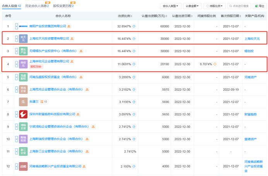The width and height of the screenshot is (268, 176).
Task: Open link 深圳市财富趋势科技股份有限公司
Action: click(52, 114)
